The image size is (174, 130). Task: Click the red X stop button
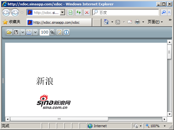click(87, 12)
